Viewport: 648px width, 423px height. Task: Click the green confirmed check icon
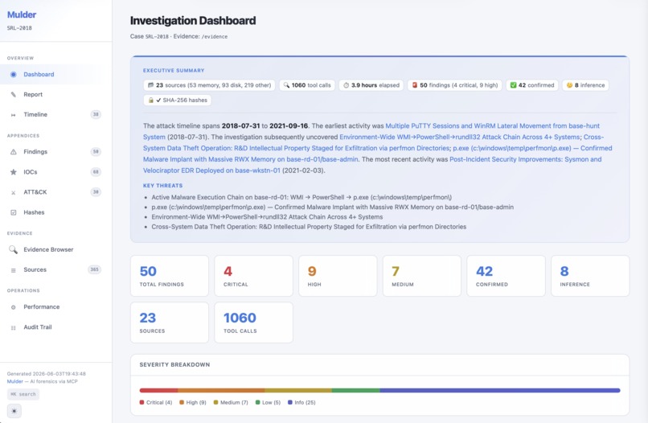[513, 85]
